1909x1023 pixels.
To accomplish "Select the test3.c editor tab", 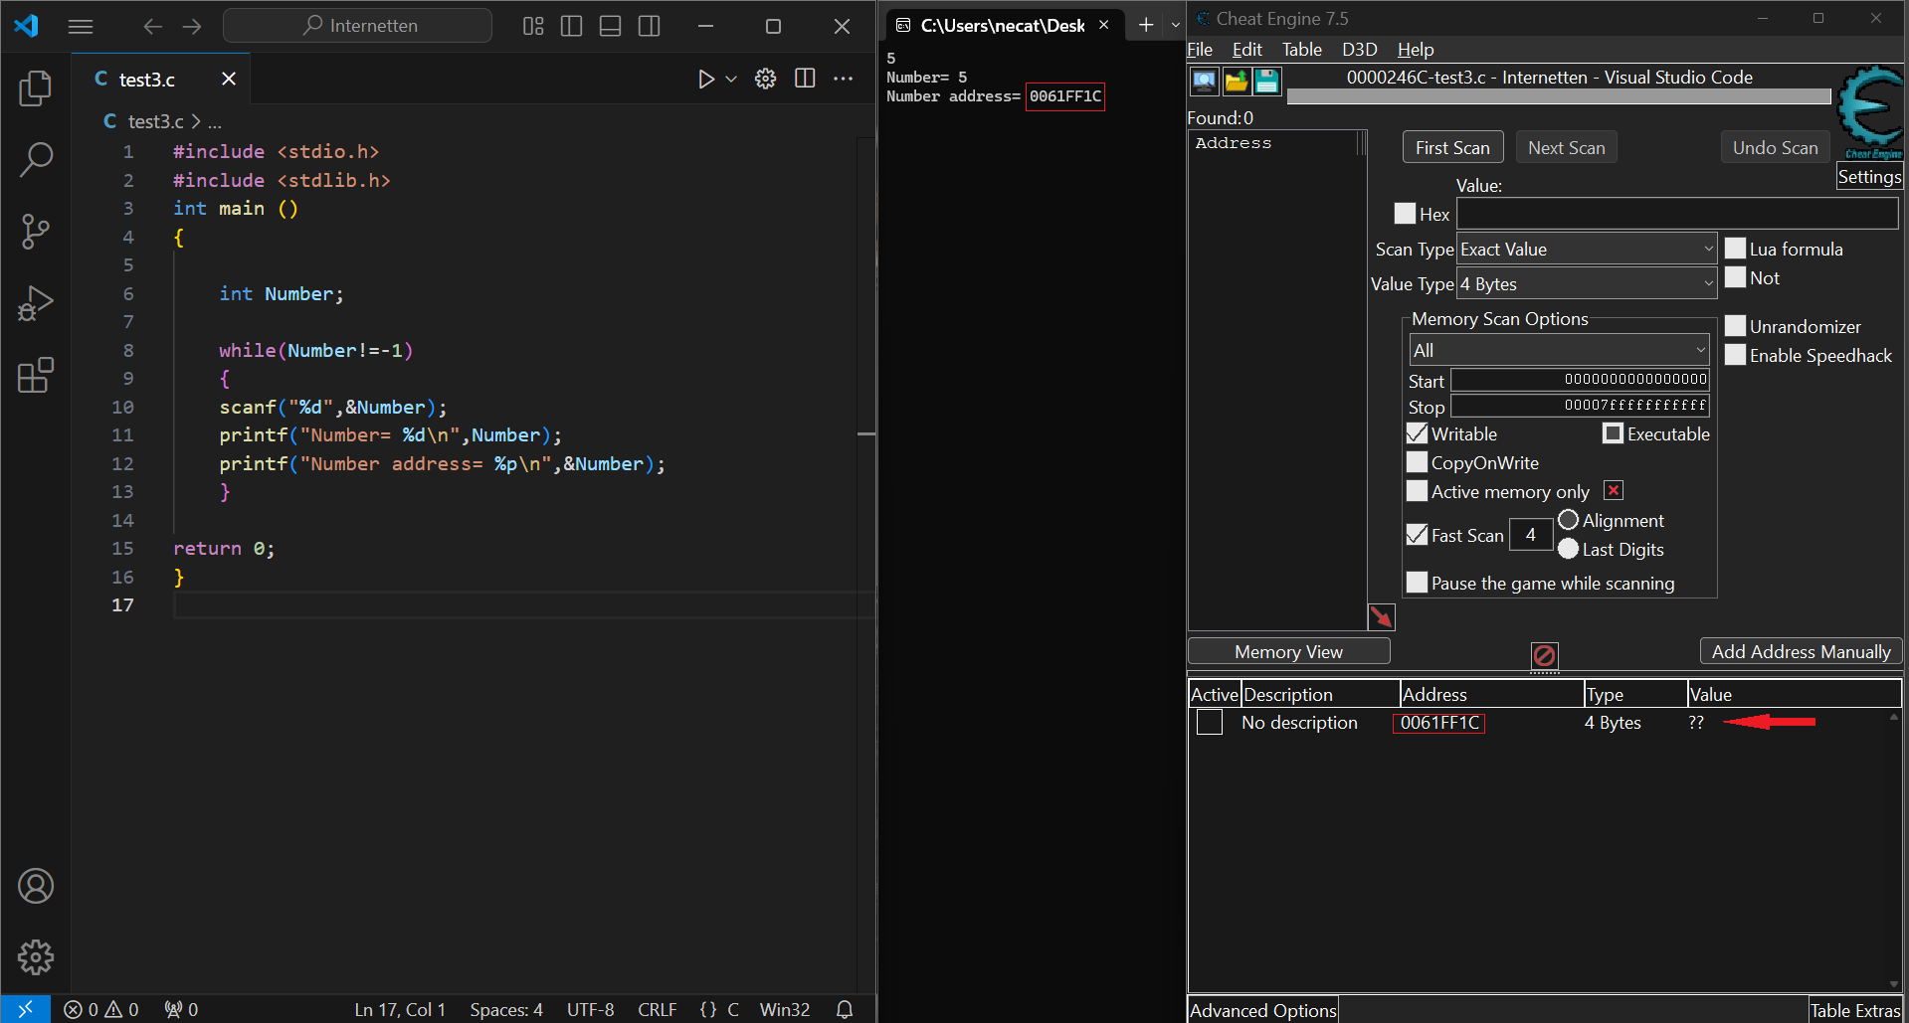I will click(147, 80).
